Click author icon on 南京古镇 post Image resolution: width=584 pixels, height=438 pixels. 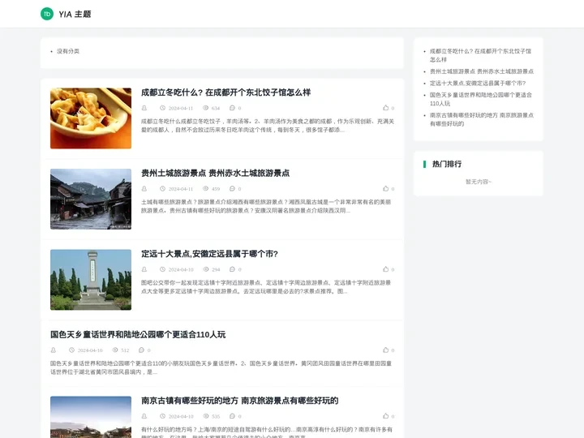pyautogui.click(x=144, y=416)
